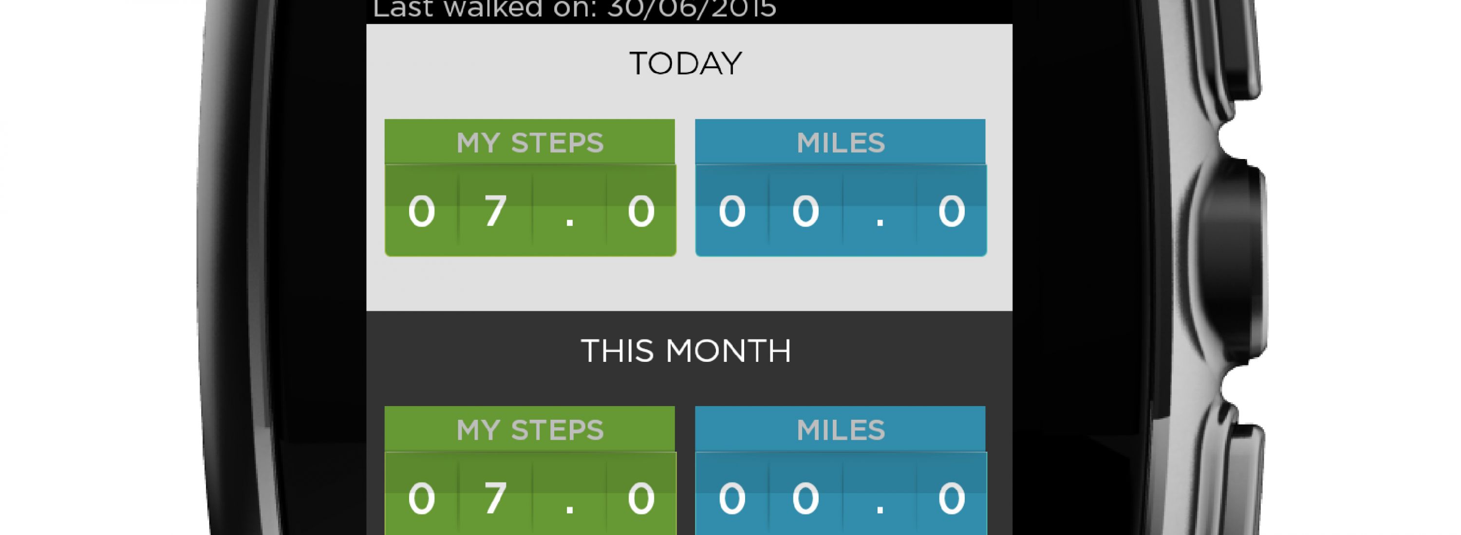Select this month's MILES header

[841, 429]
